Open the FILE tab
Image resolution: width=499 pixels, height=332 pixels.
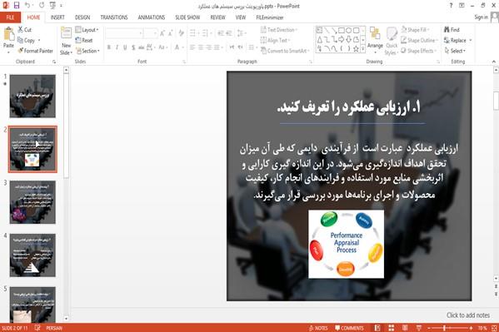[x=10, y=17]
